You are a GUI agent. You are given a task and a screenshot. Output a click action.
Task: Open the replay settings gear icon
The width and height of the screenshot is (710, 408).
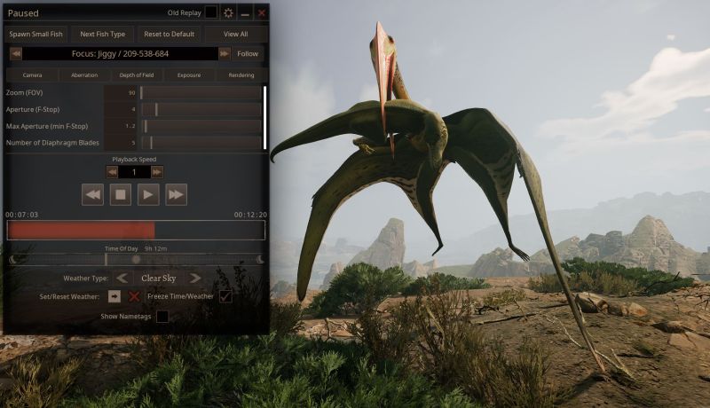point(228,12)
